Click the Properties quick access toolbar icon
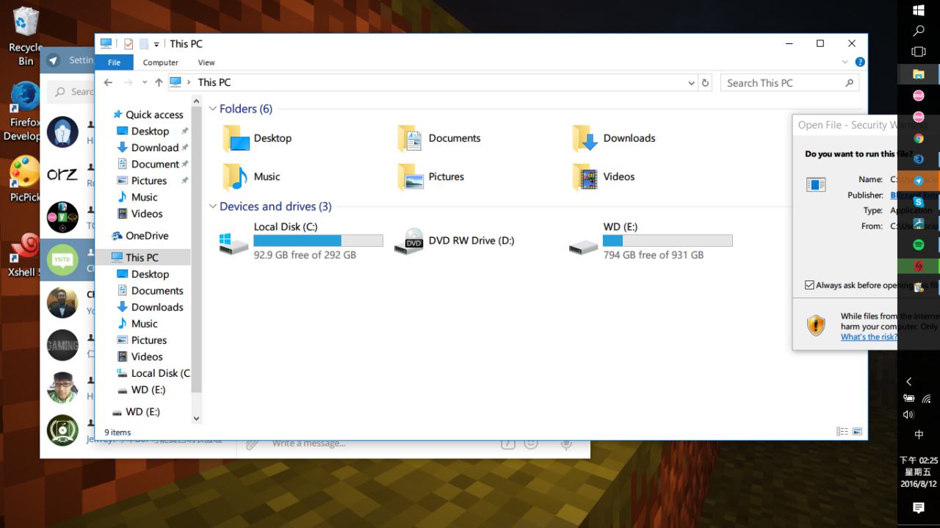The height and width of the screenshot is (528, 940). pos(129,44)
